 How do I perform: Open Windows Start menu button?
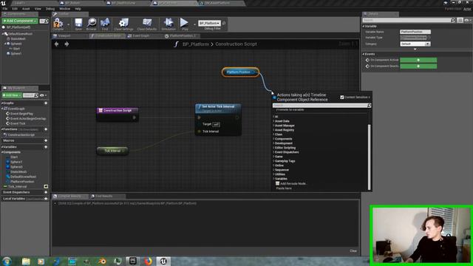7,261
